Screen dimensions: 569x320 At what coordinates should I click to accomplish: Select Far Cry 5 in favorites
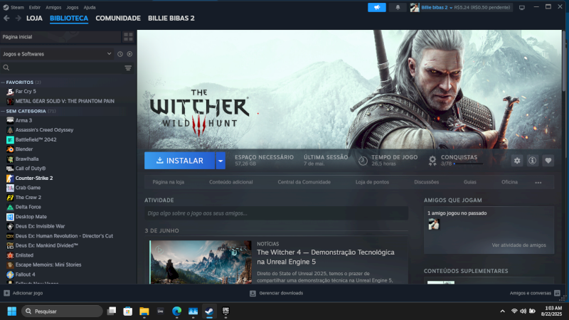26,92
